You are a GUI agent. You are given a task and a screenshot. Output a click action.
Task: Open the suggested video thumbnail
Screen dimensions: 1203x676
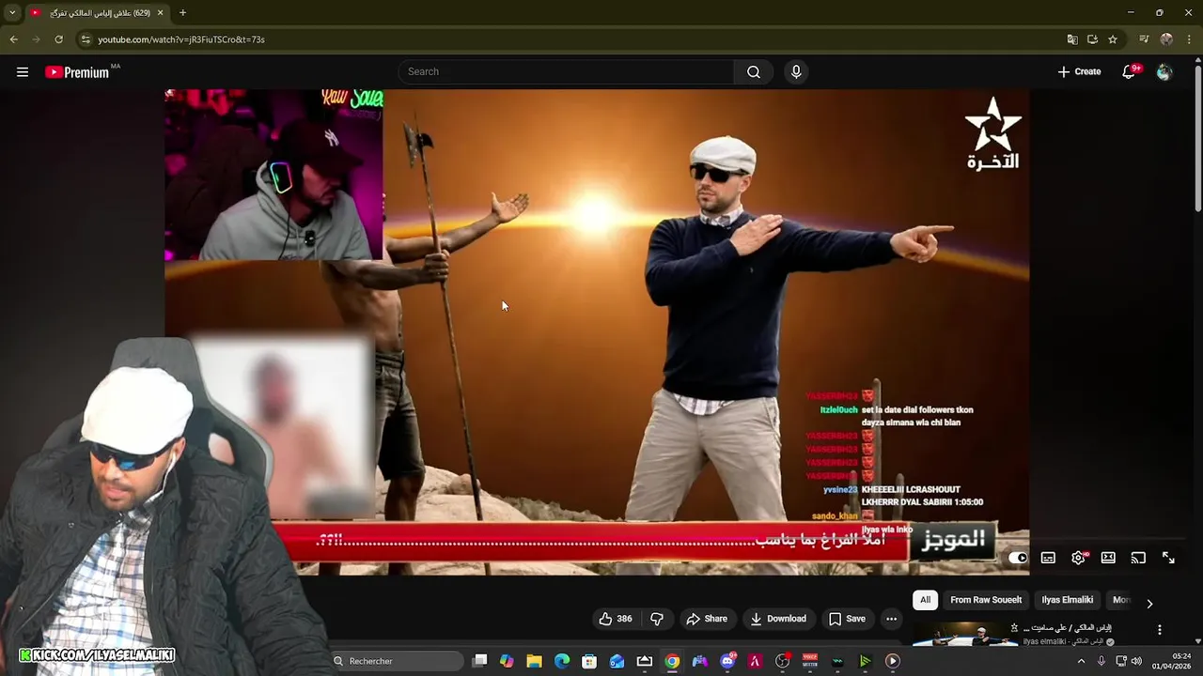pyautogui.click(x=964, y=636)
